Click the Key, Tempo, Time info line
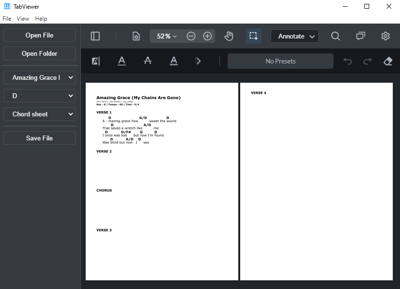Viewport: 400px width, 289px height. (x=117, y=104)
